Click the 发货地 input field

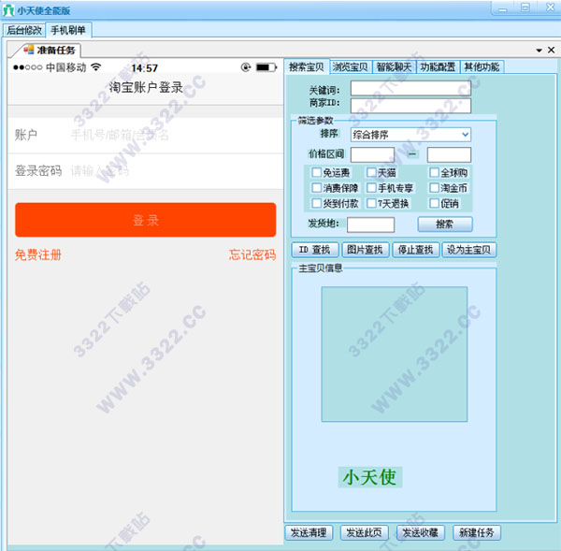tap(370, 225)
